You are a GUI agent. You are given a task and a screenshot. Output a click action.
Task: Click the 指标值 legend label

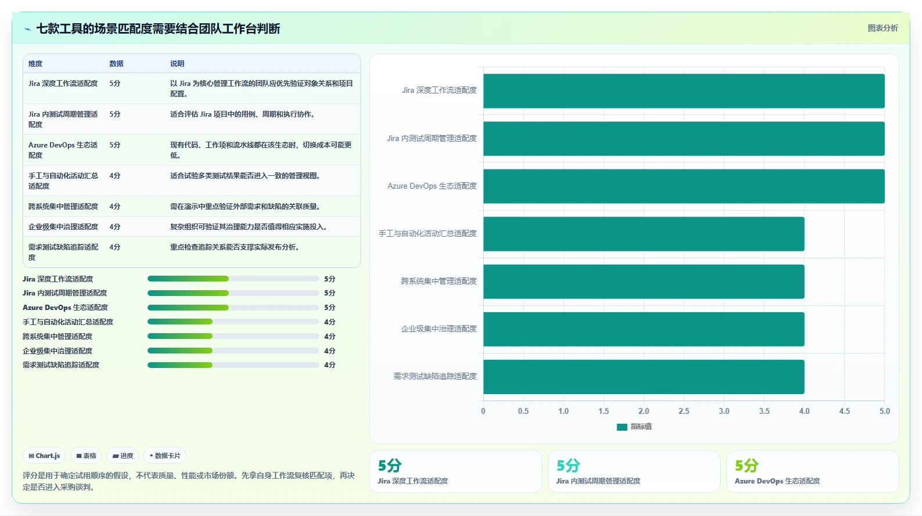click(641, 427)
